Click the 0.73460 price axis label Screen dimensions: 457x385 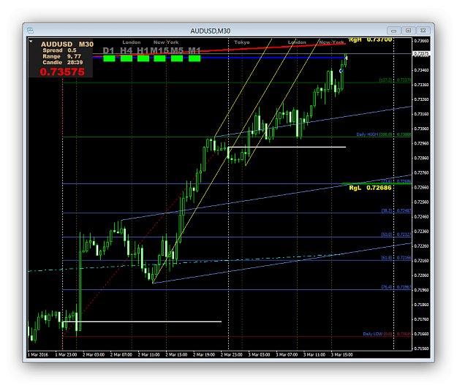(421, 70)
